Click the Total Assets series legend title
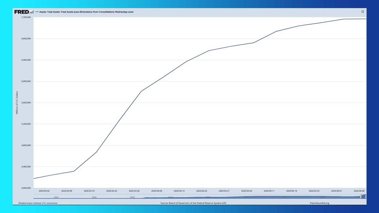 tap(87, 12)
